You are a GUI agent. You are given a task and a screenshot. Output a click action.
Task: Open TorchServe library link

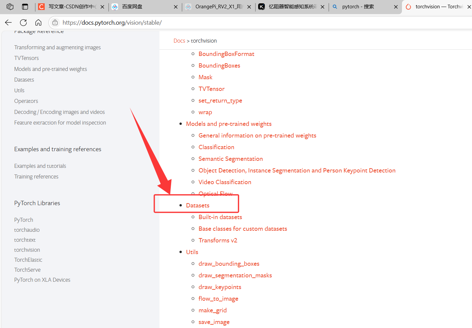coord(27,270)
